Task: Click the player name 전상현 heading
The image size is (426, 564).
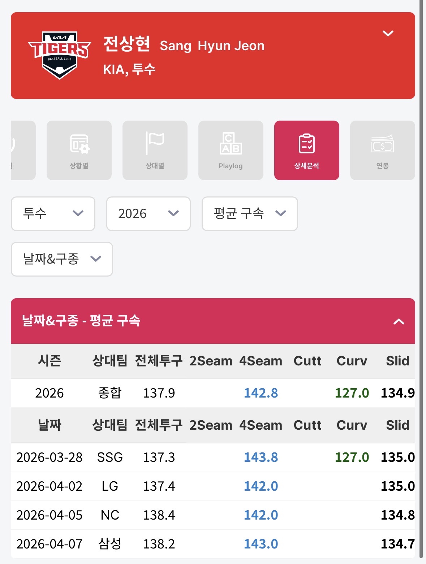Action: click(126, 44)
